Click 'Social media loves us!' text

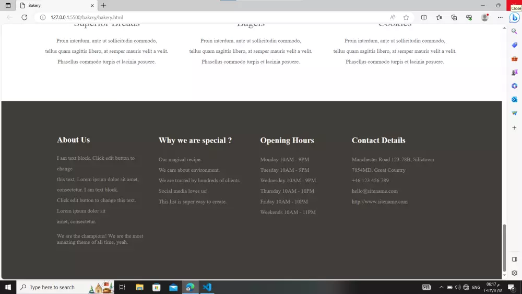tap(183, 191)
